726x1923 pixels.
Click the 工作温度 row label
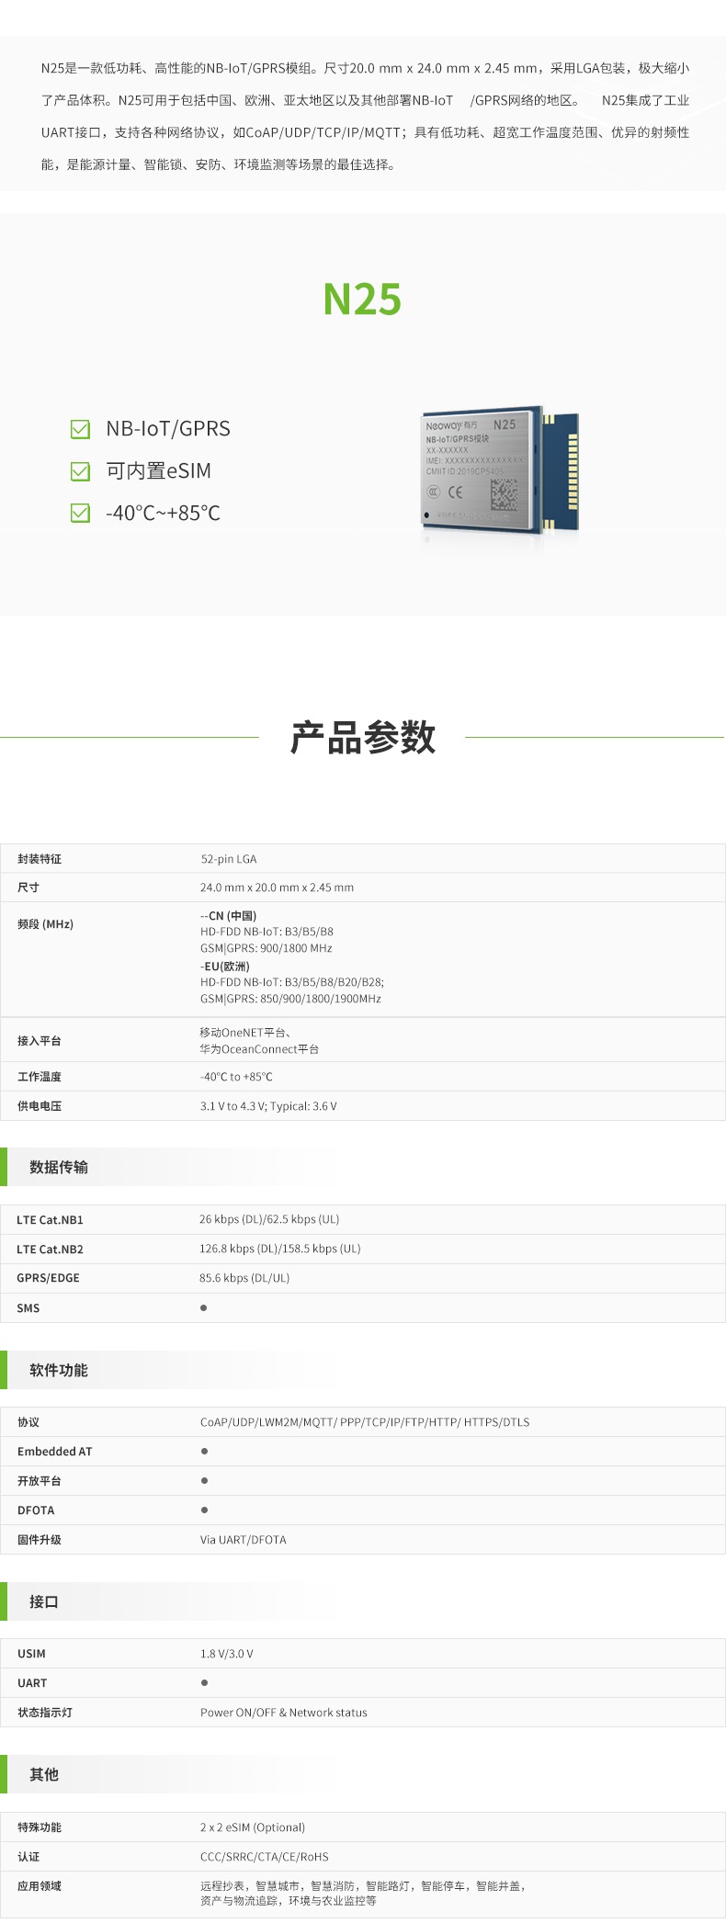40,1077
